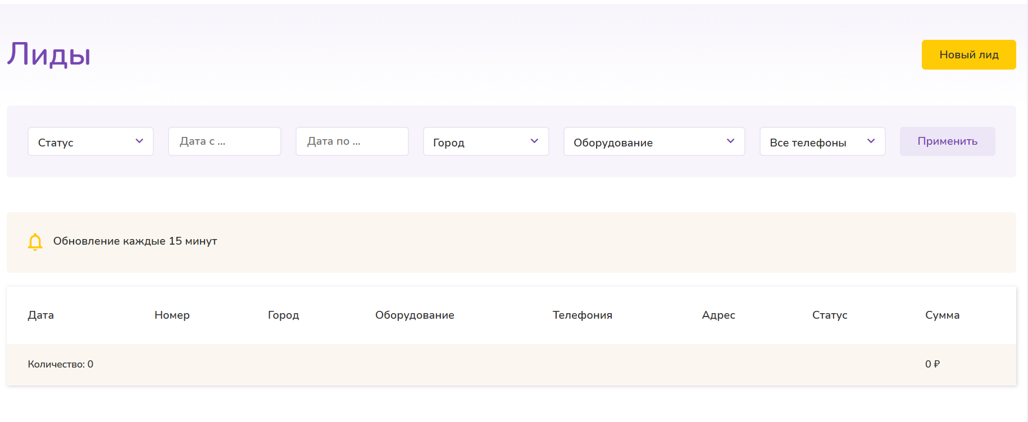Click the Обновление каждые 15 минут notice
Image resolution: width=1028 pixels, height=422 pixels.
135,241
